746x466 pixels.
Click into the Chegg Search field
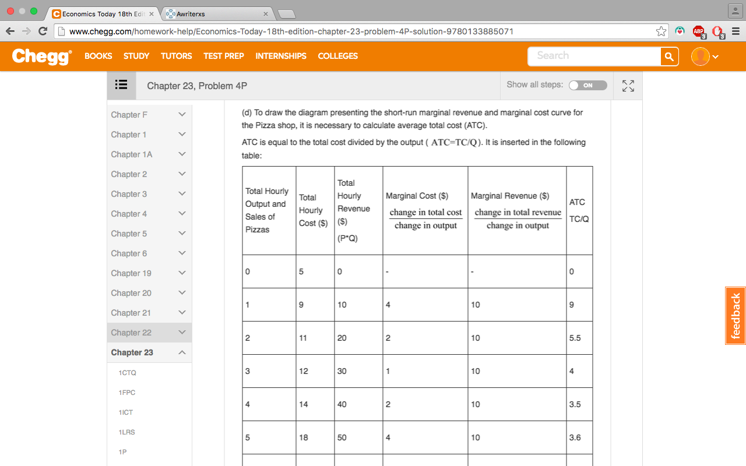594,57
